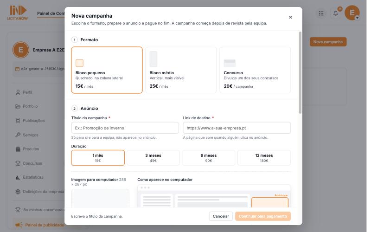The width and height of the screenshot is (371, 232).
Task: Click the LicitaNow logo
Action: (18, 13)
